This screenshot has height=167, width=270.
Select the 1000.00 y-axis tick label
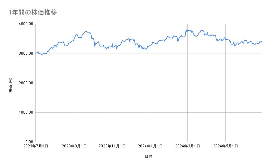pyautogui.click(x=25, y=112)
